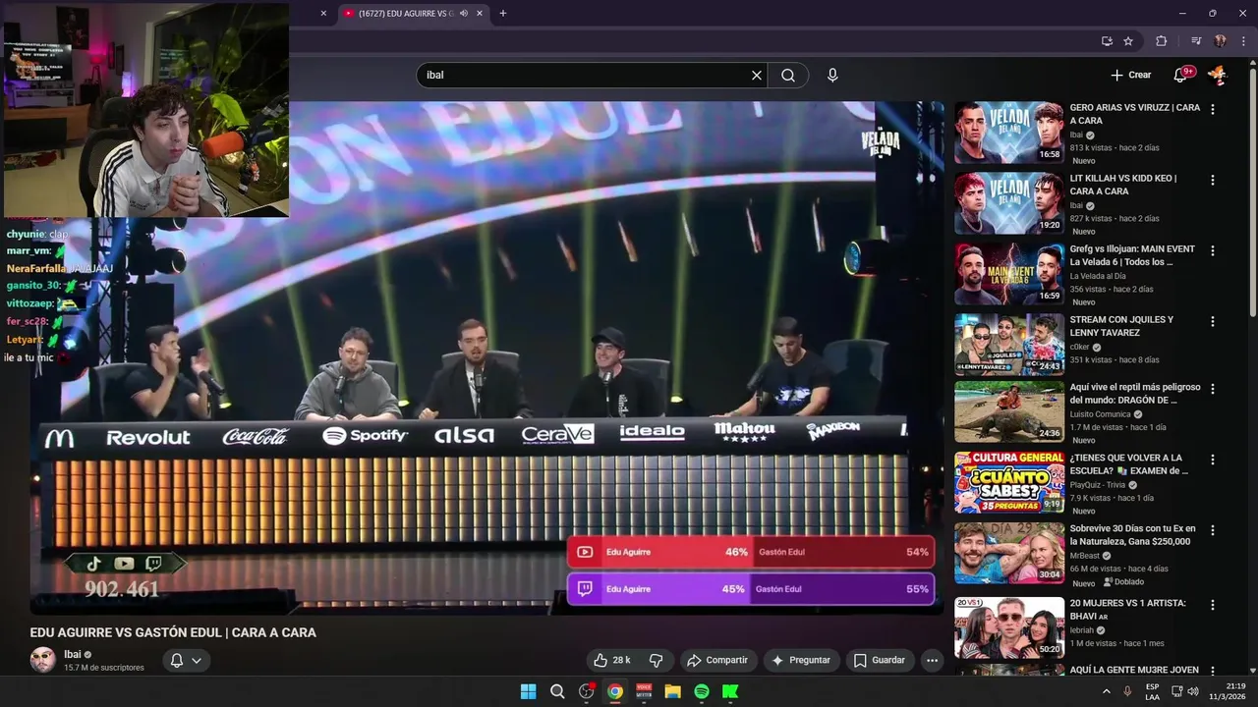
Task: Click 'PlayQuiz - Trivia' channel name
Action: (1098, 485)
